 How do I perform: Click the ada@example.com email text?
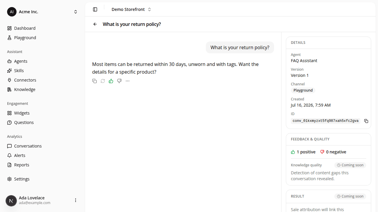point(35,203)
